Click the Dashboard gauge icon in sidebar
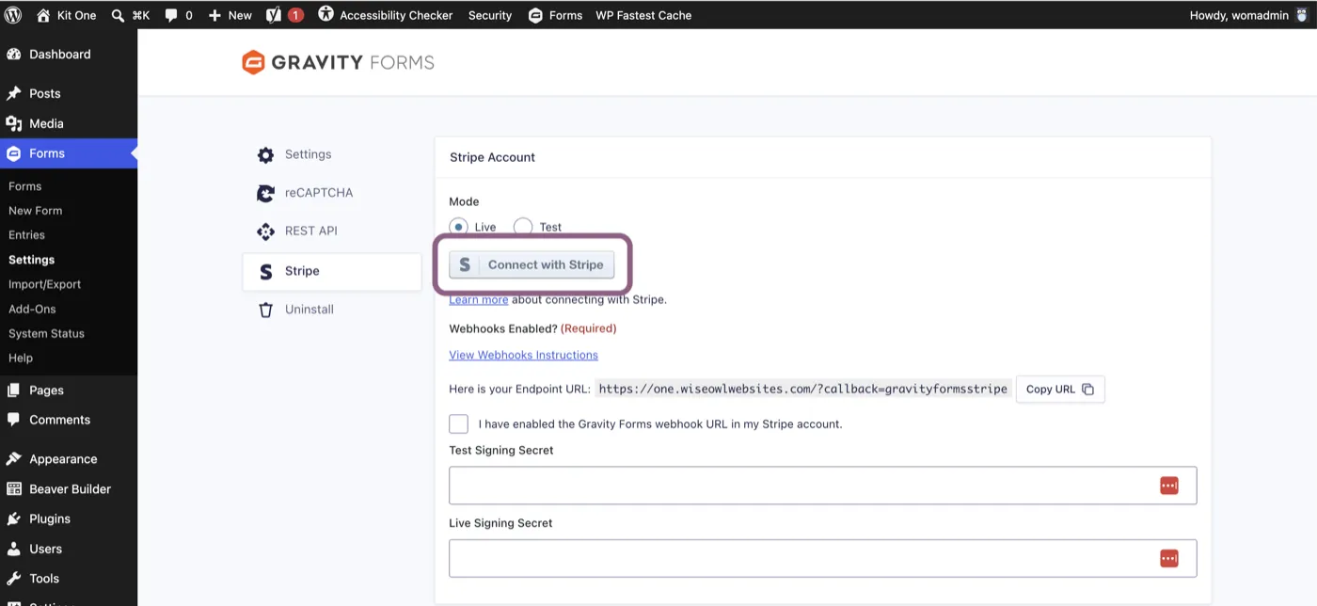The image size is (1317, 606). point(14,55)
